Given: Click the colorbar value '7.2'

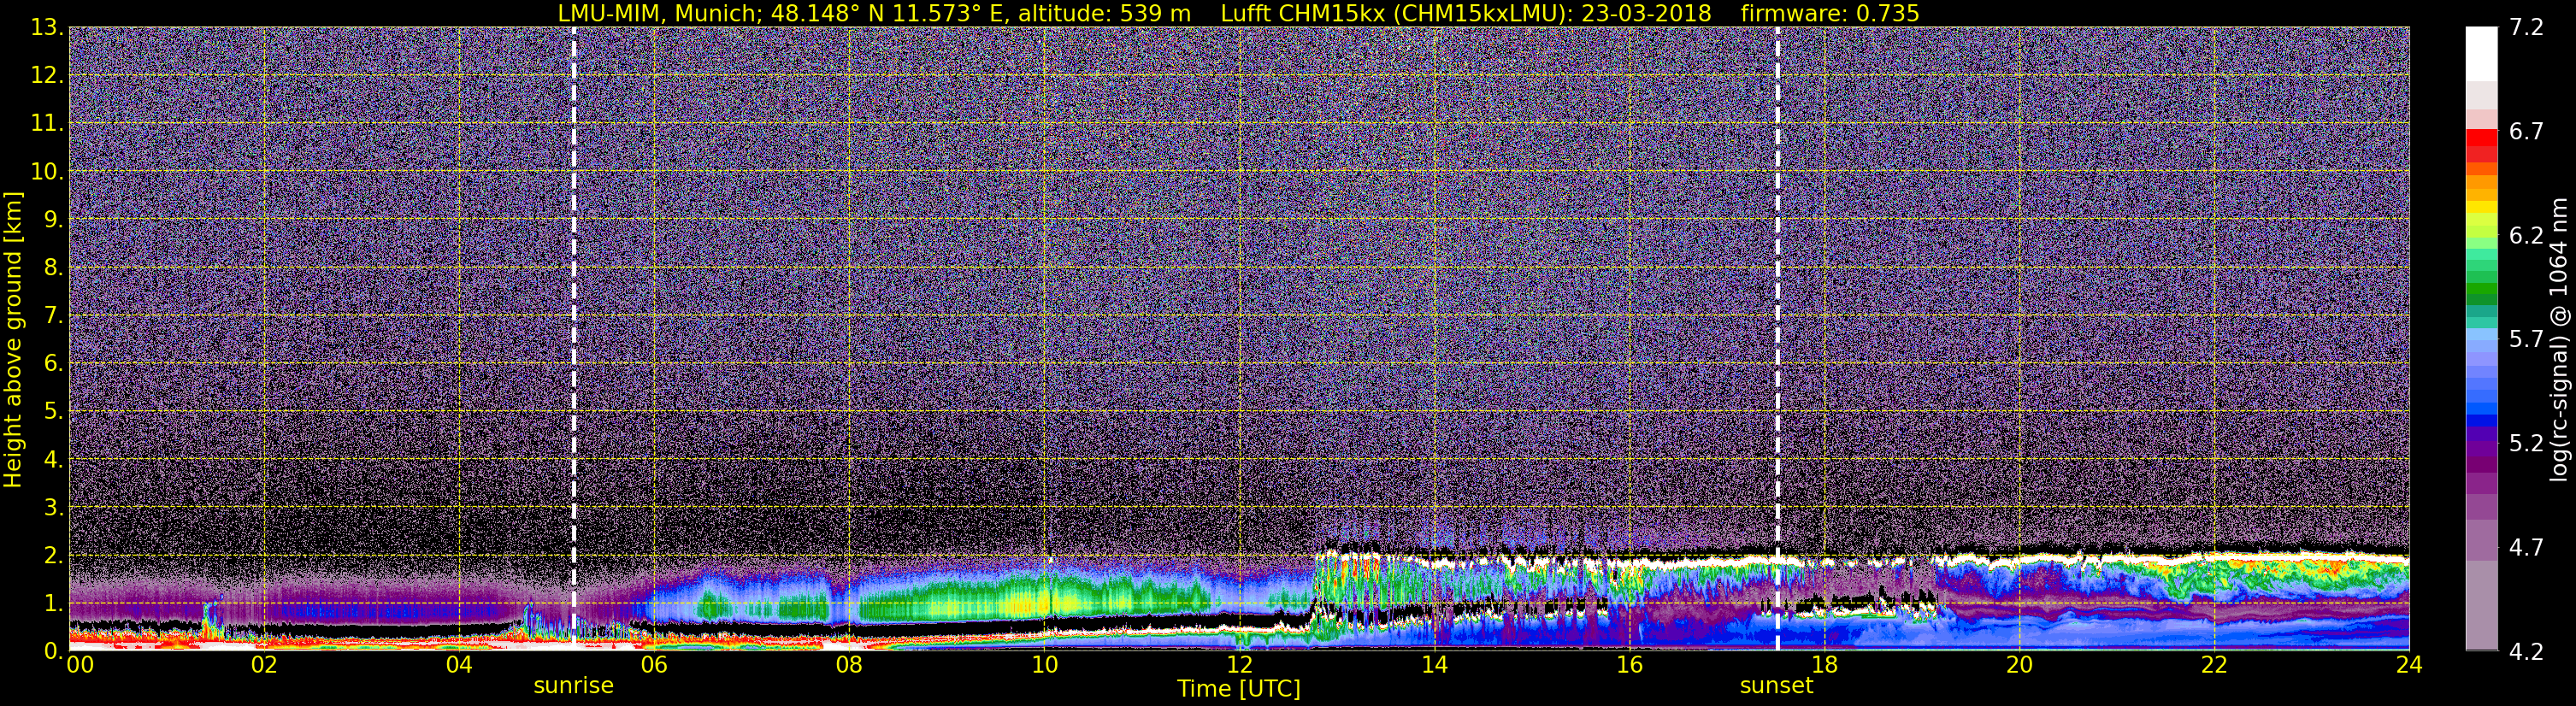Looking at the screenshot, I should (x=2526, y=27).
